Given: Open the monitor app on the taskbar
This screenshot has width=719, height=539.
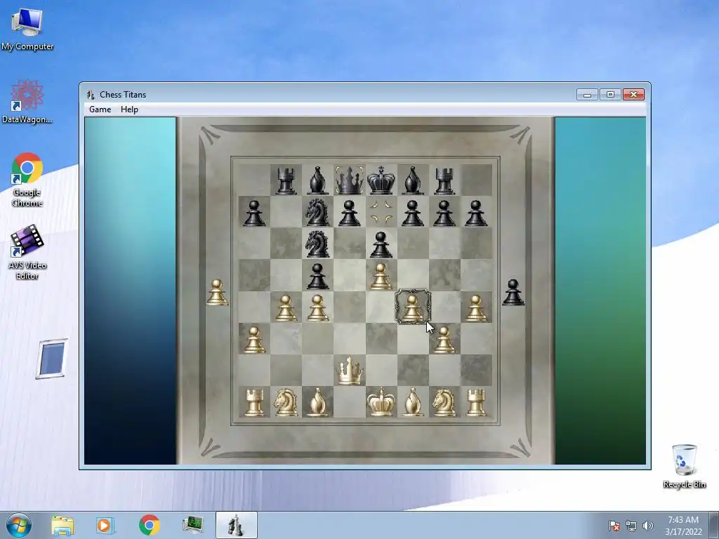Looking at the screenshot, I should [192, 525].
